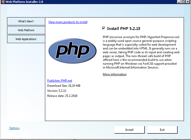Visit the Publisher: PHP.net link
This screenshot has width=191, height=140.
[x=59, y=81]
